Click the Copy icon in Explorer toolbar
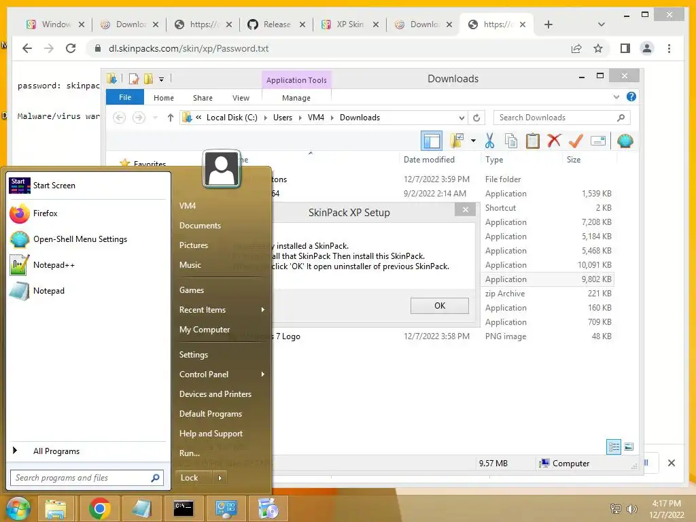The image size is (696, 522). (x=511, y=141)
